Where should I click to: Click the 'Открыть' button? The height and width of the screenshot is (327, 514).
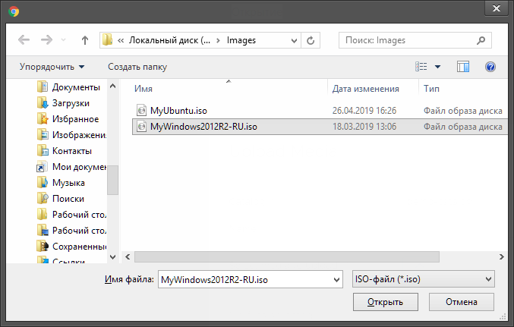point(385,302)
